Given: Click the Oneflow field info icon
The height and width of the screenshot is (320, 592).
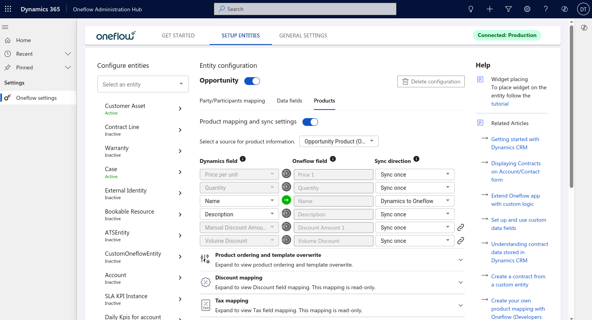Looking at the screenshot, I should 333,159.
